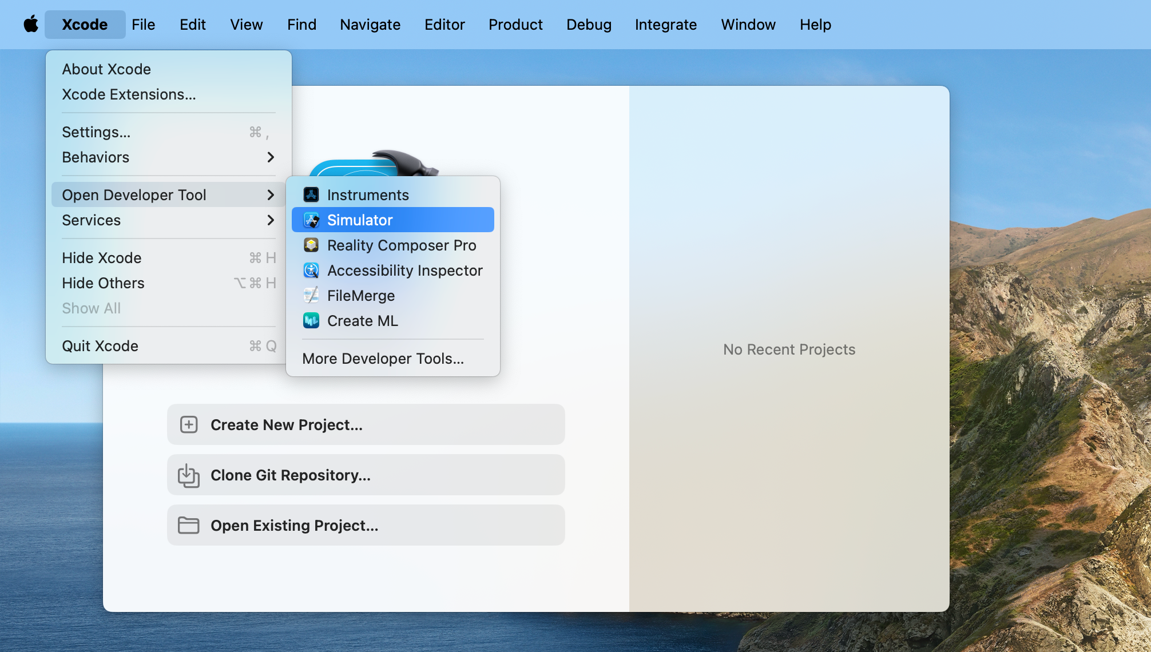Launch Create ML from the submenu

coord(393,321)
